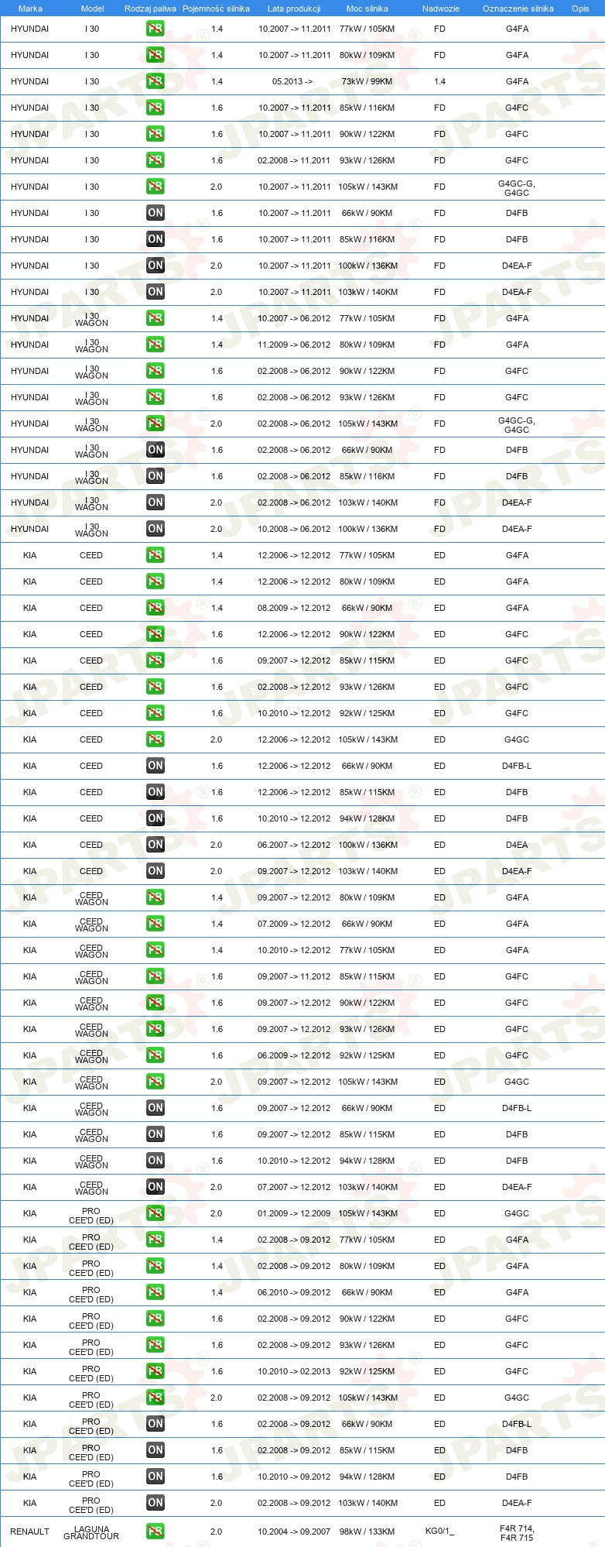Click PB icon in Kia Ceed 08.2009 row
The width and height of the screenshot is (605, 1547).
click(x=156, y=608)
